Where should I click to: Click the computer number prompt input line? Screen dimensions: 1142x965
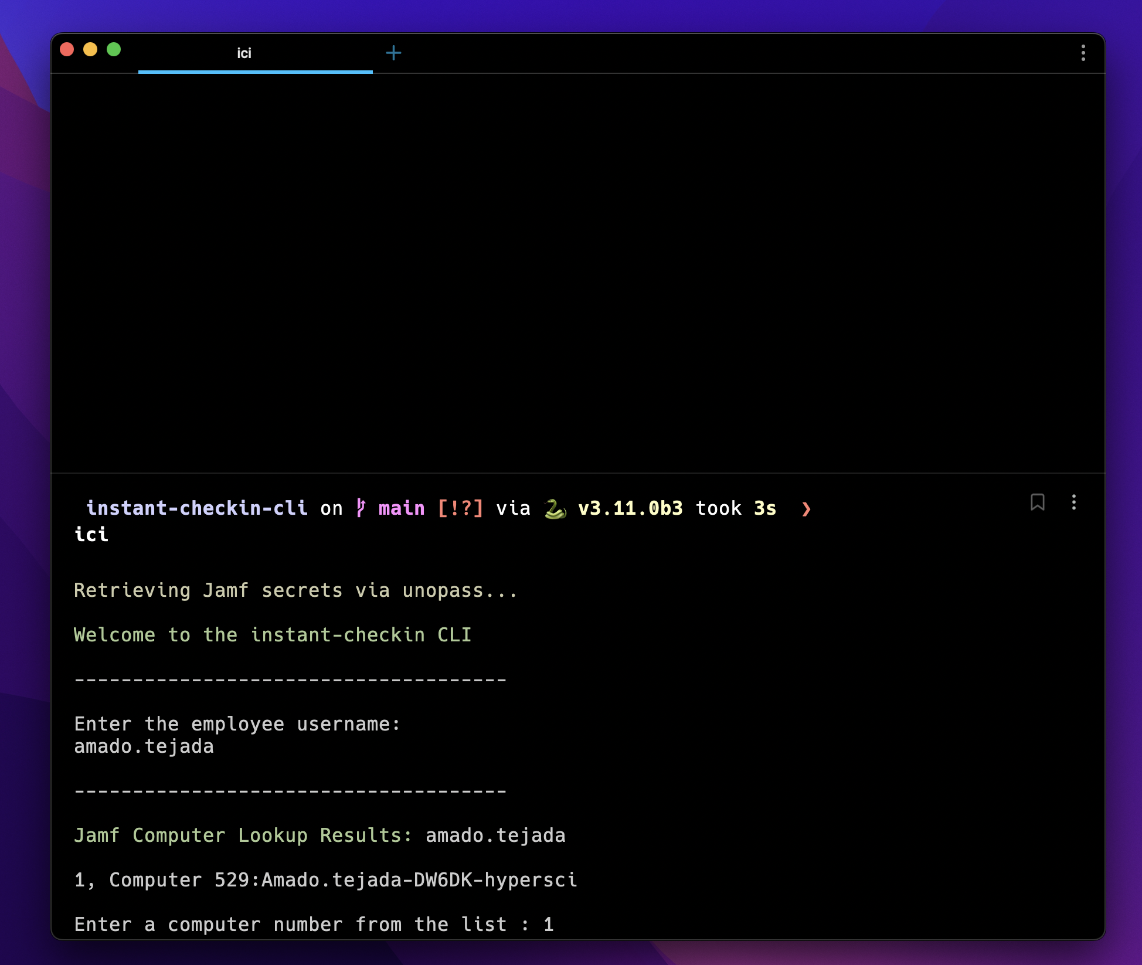pos(314,924)
